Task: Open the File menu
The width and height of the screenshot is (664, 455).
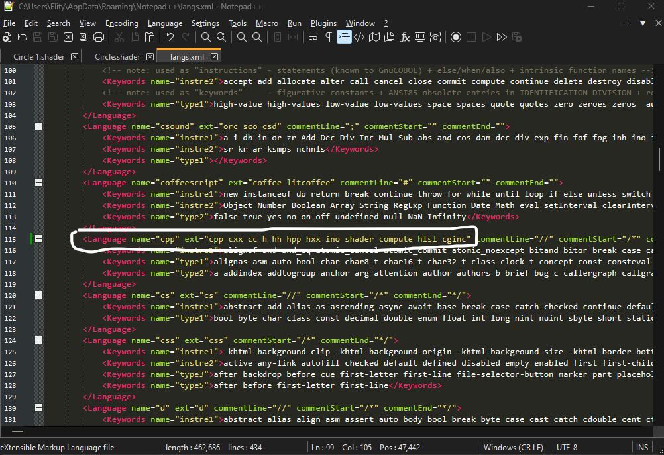Action: click(x=9, y=23)
